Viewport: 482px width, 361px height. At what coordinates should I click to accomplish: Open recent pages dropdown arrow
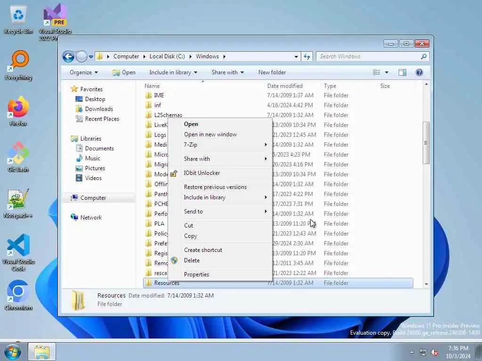click(91, 57)
